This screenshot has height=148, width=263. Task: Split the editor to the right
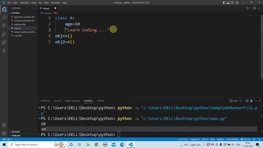click(255, 8)
